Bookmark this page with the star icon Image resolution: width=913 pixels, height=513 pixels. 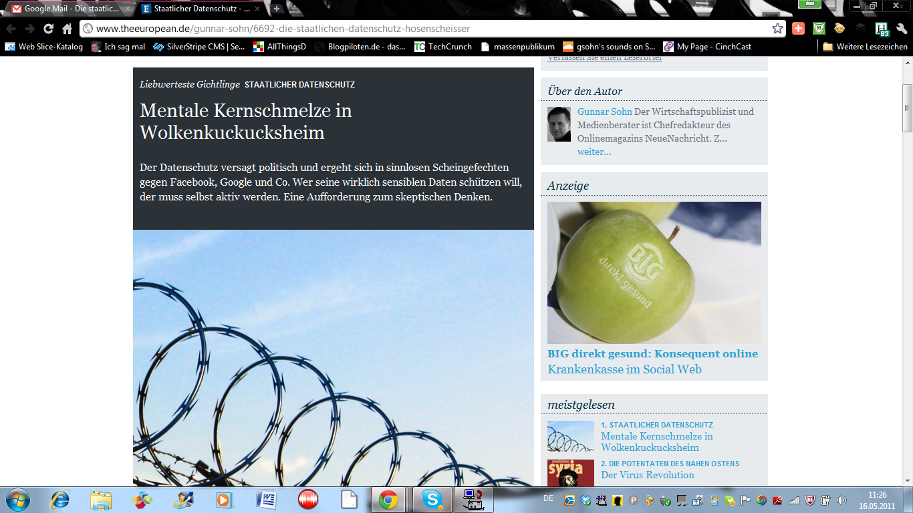pyautogui.click(x=777, y=29)
